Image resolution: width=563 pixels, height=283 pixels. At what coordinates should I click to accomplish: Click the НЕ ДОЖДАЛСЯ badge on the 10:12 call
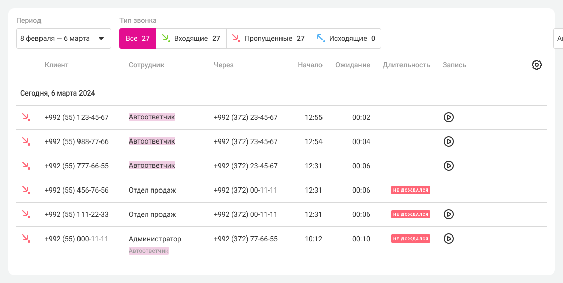(x=411, y=239)
